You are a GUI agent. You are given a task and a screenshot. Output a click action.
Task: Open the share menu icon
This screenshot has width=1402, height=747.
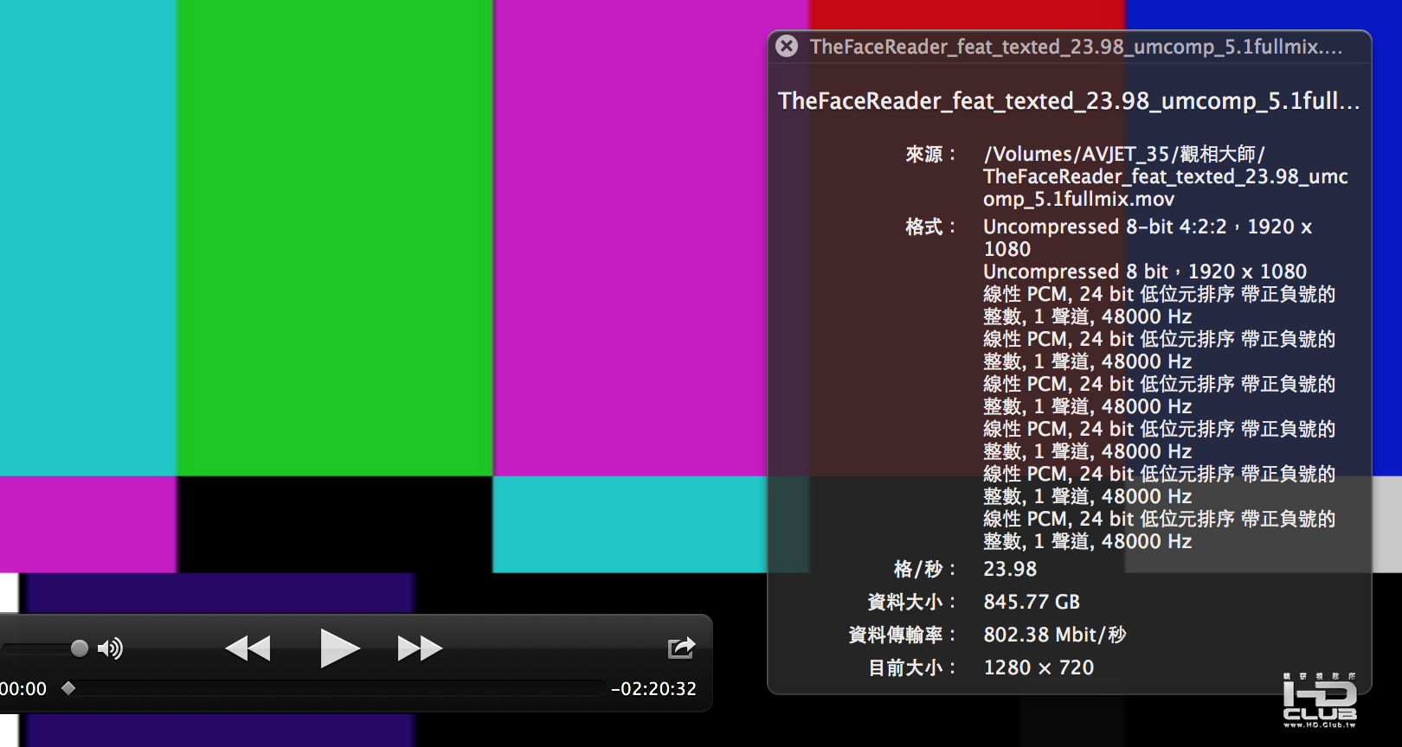coord(681,648)
